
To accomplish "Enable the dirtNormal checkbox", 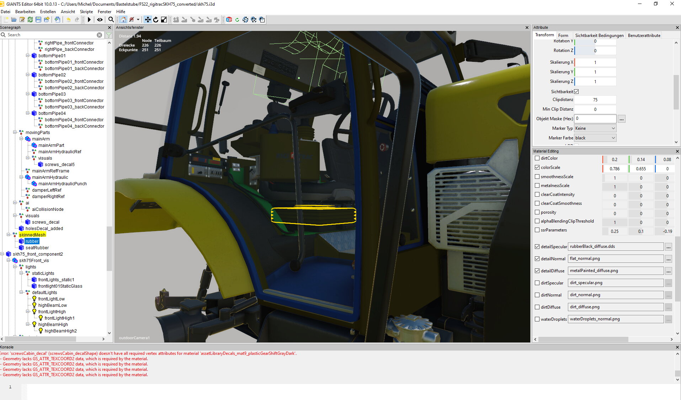I will click(x=537, y=295).
